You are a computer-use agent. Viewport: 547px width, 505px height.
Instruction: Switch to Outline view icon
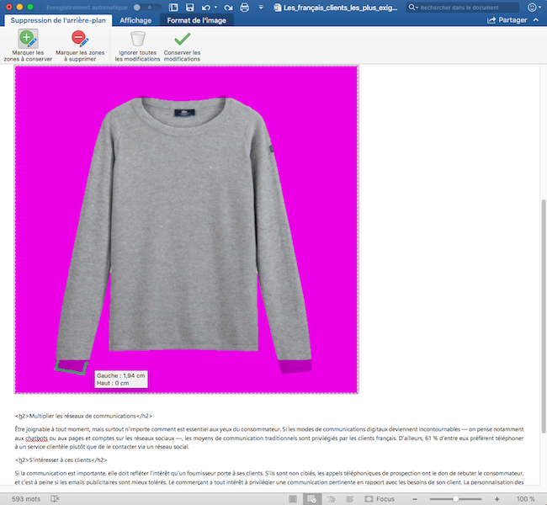click(331, 499)
